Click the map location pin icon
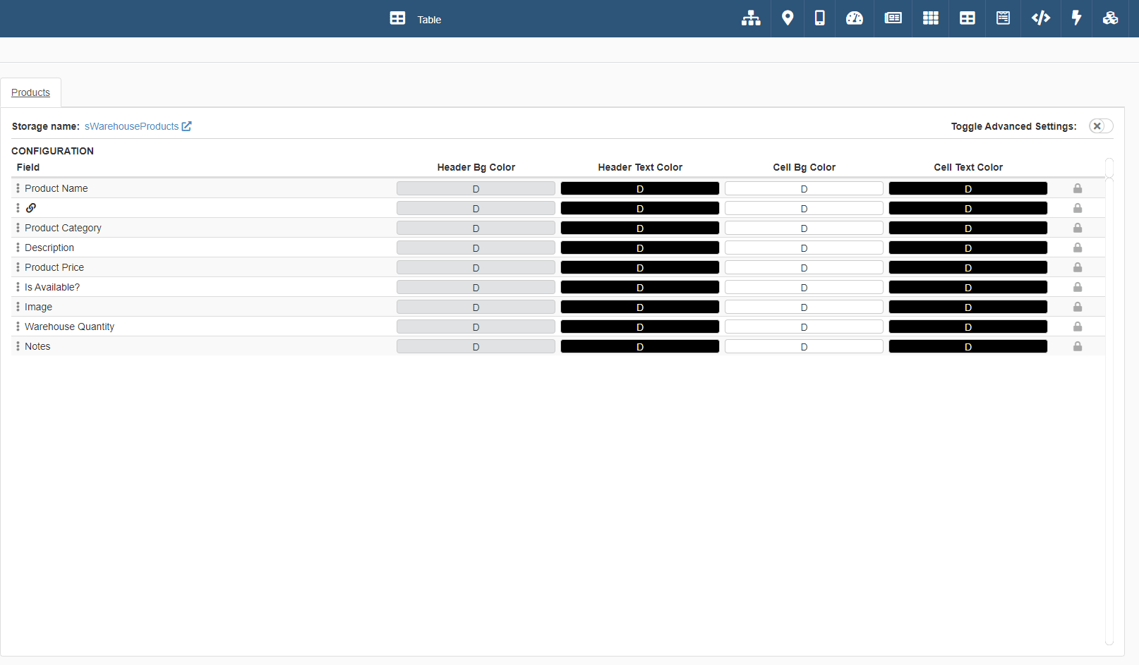 tap(788, 18)
